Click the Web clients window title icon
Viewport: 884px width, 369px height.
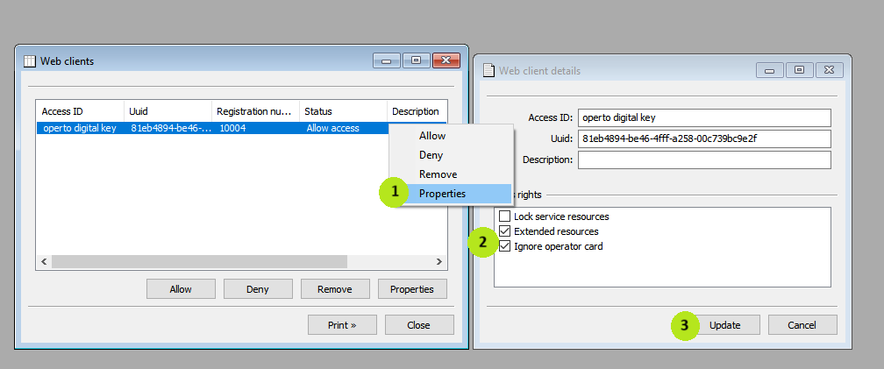click(29, 61)
